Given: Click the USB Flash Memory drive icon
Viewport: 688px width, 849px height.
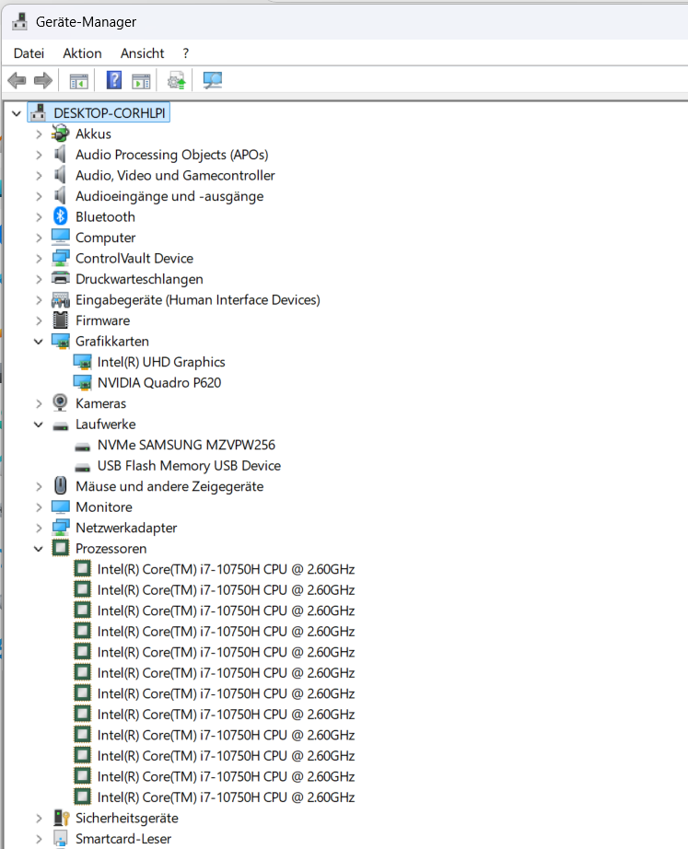Looking at the screenshot, I should pos(82,467).
